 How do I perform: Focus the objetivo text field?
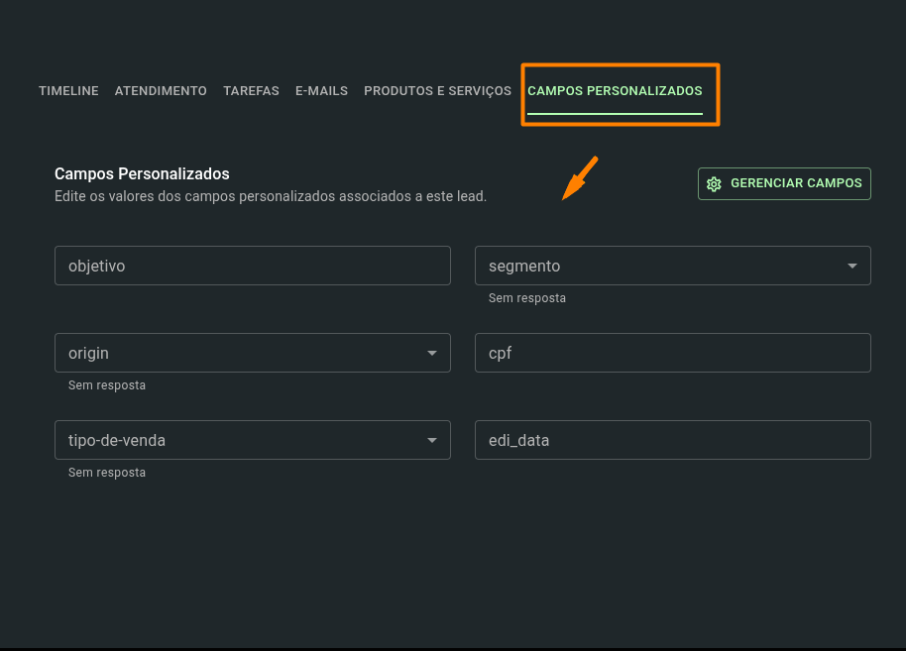coord(253,266)
